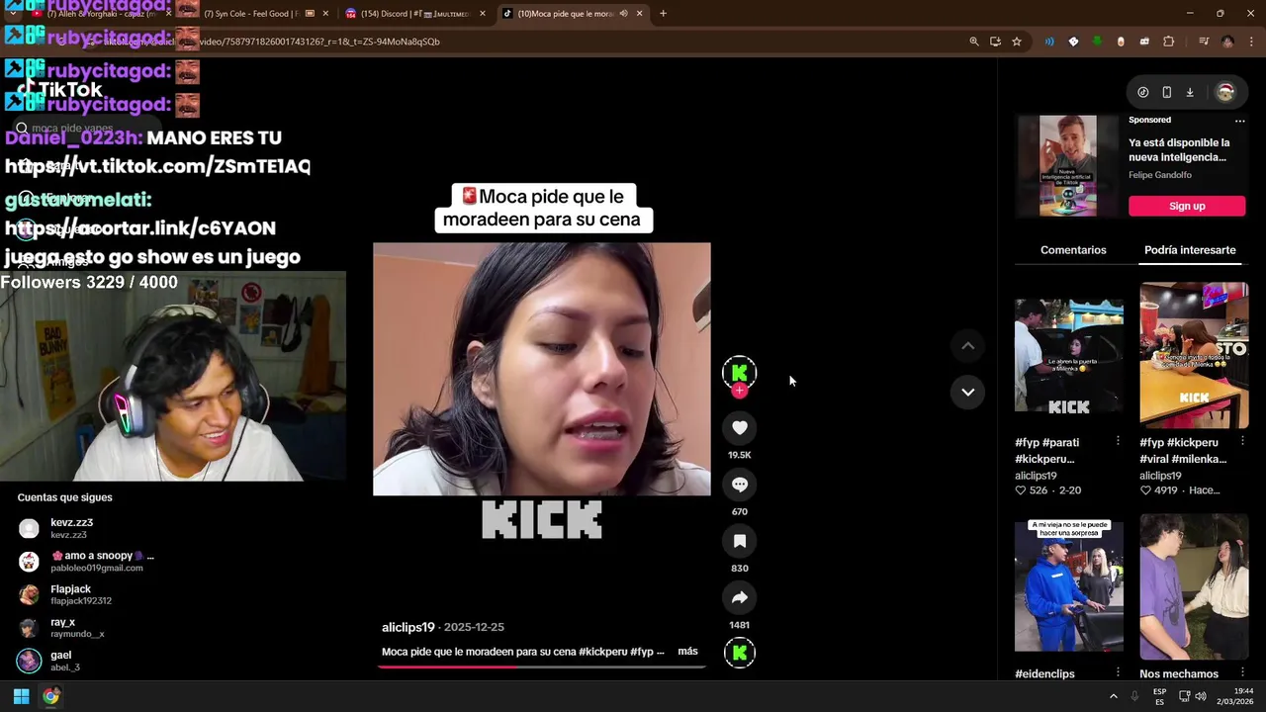Open aliclips19 username link under video
Screen dimensions: 1266x712
tap(408, 627)
